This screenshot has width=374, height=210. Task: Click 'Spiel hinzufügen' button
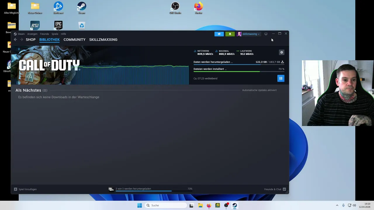click(25, 189)
